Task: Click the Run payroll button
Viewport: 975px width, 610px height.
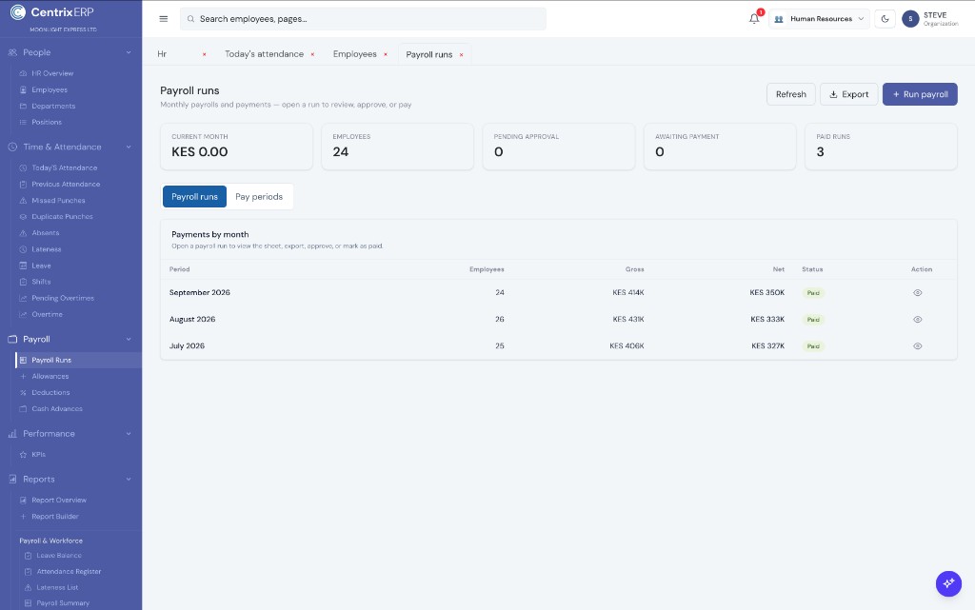Action: pyautogui.click(x=920, y=94)
